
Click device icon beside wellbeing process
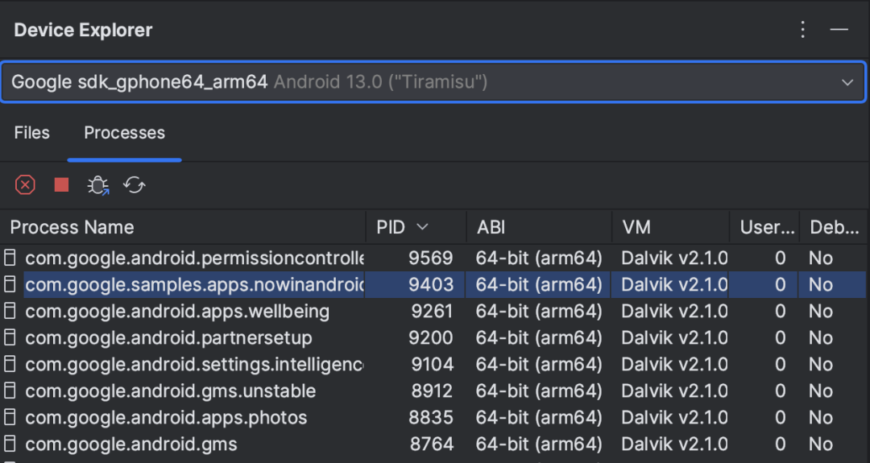10,311
